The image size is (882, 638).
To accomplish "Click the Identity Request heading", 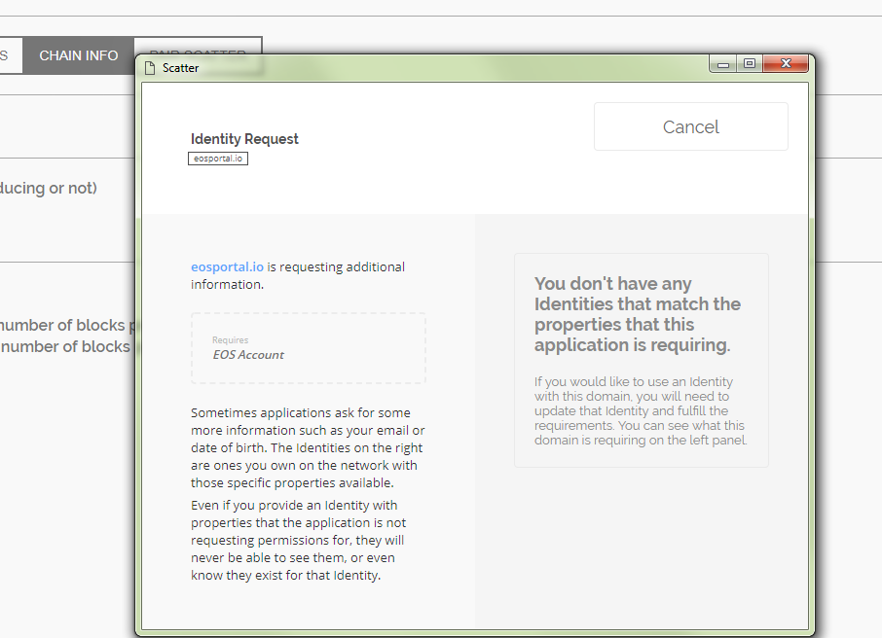I will (x=244, y=139).
